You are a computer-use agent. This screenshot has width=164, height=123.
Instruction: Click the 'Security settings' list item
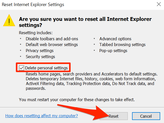pyautogui.click(x=40, y=57)
